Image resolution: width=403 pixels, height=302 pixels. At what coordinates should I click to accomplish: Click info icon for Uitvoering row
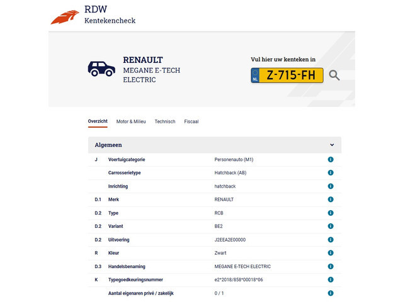point(331,240)
